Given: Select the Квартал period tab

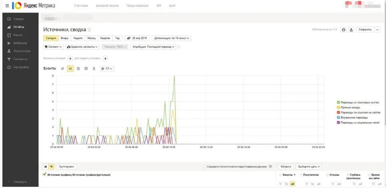Looking at the screenshot, I should pyautogui.click(x=105, y=38).
